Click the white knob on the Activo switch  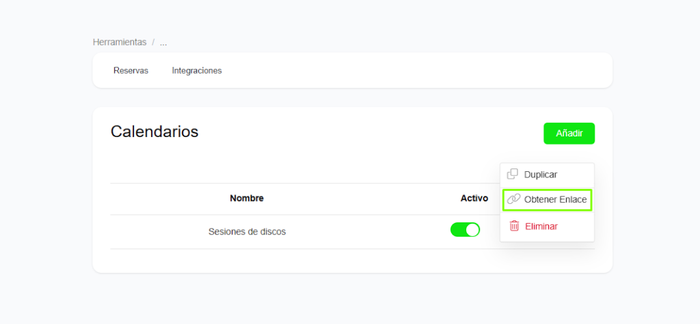[472, 231]
